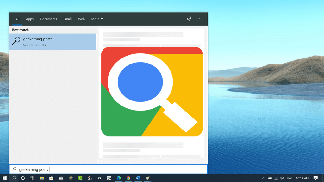The width and height of the screenshot is (324, 182).
Task: Switch to the Web search tab
Action: tap(81, 19)
